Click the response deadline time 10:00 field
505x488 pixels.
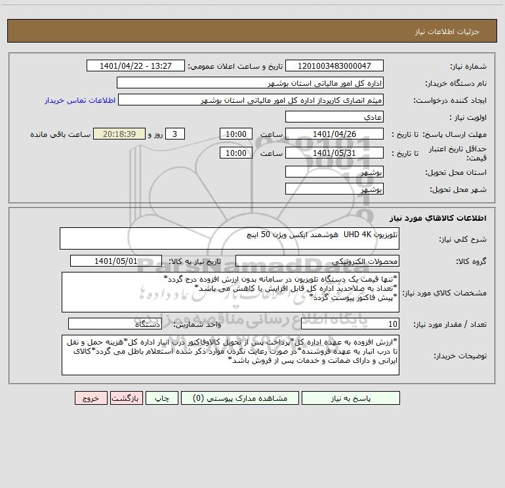tap(235, 134)
